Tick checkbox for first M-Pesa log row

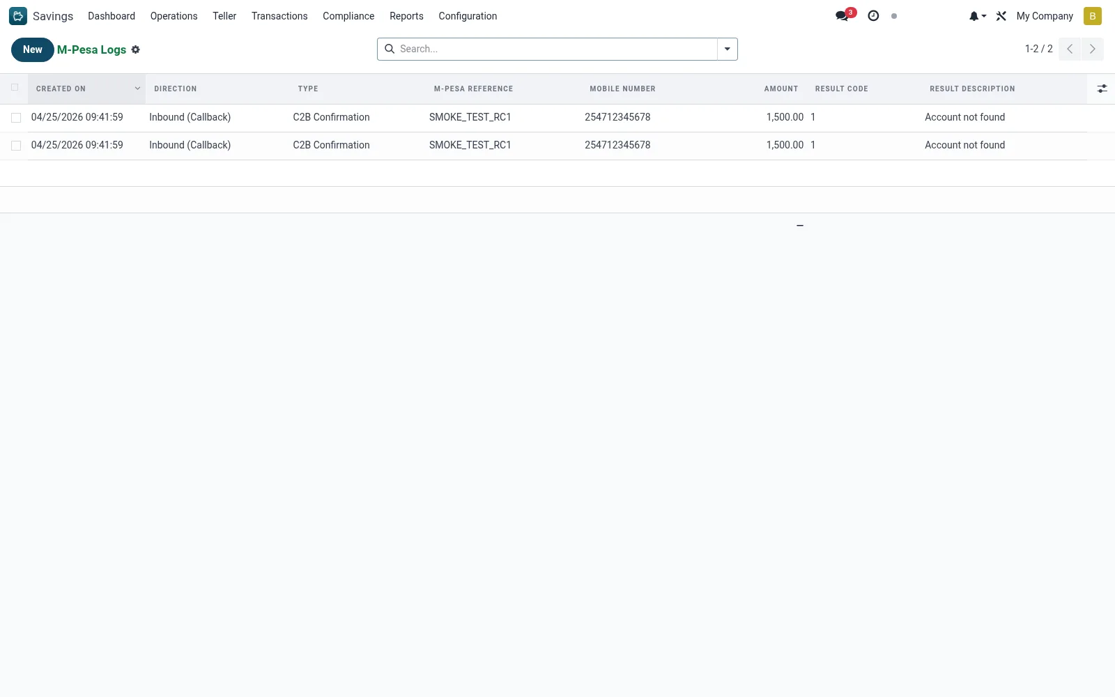[16, 118]
